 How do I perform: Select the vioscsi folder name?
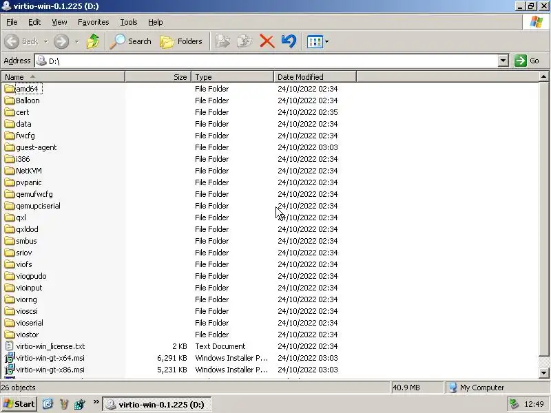27,311
